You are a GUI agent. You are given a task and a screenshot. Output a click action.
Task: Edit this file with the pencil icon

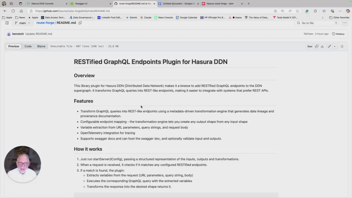[x=329, y=46]
